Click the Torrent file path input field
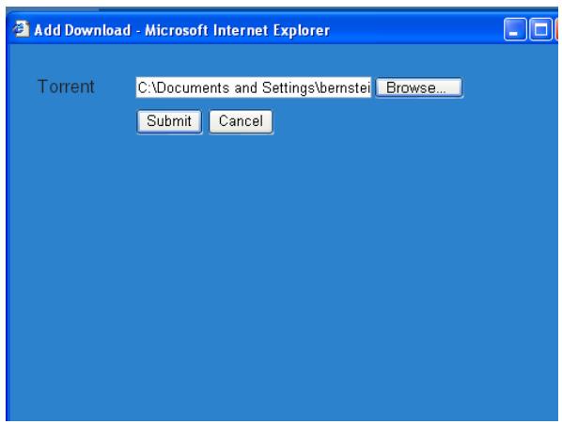 254,87
